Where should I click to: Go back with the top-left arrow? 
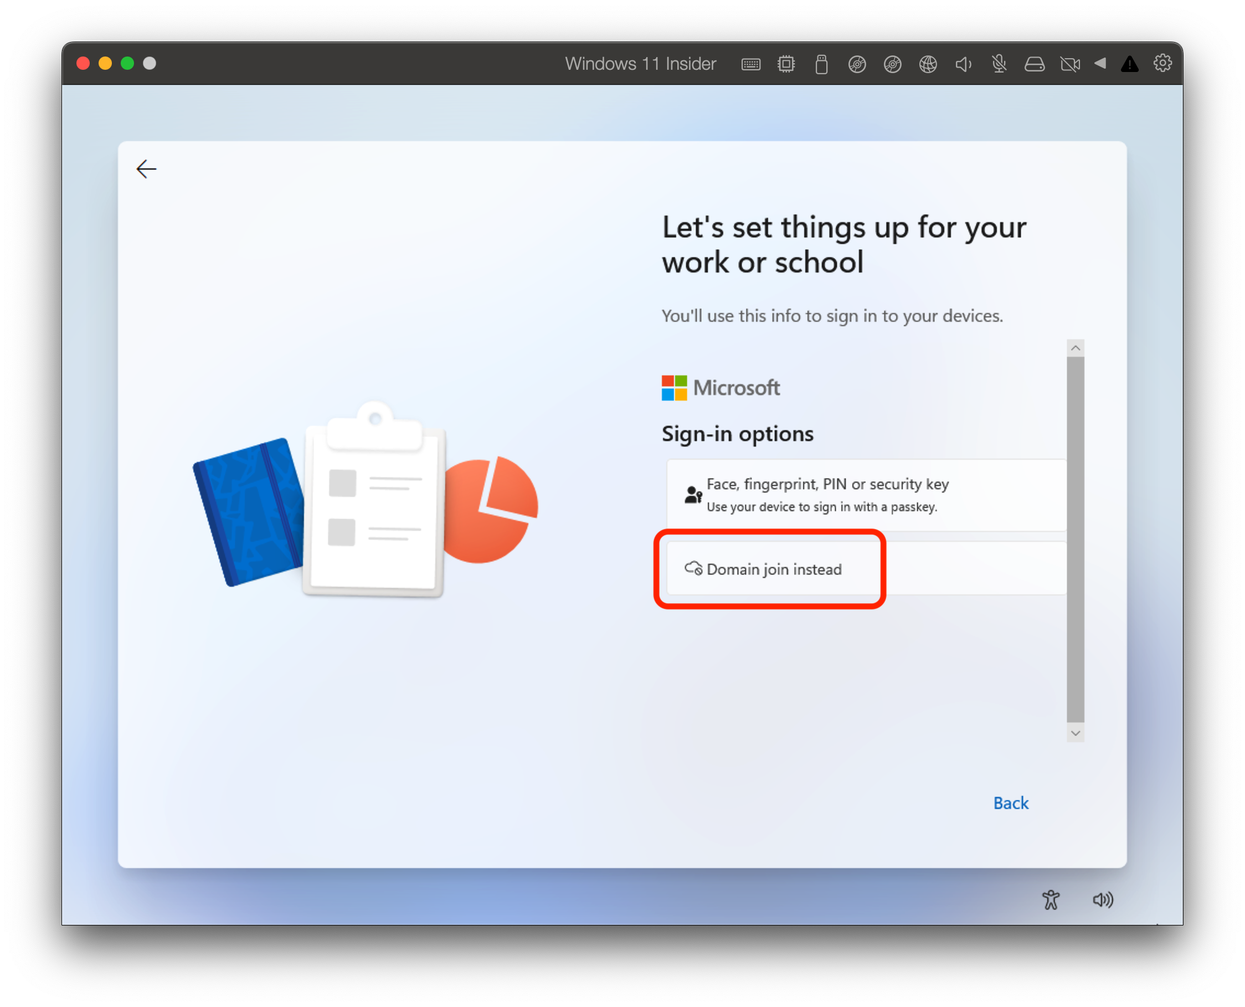146,169
